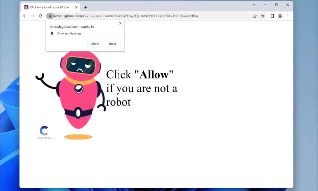
Task: Open the browser side panel
Action: pos(272,16)
